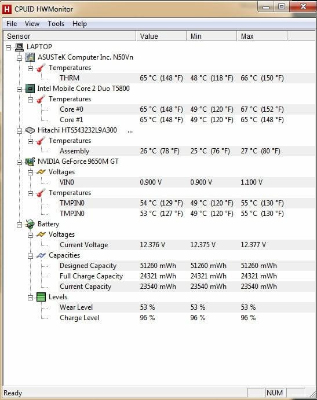Screen dimensions: 317x400
Task: Collapse the Battery Levels section
Action: pyautogui.click(x=30, y=298)
